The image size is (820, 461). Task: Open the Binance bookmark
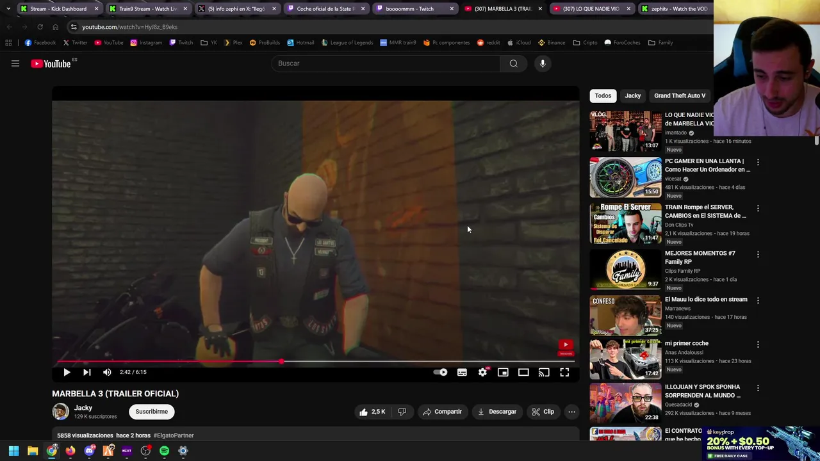point(552,43)
